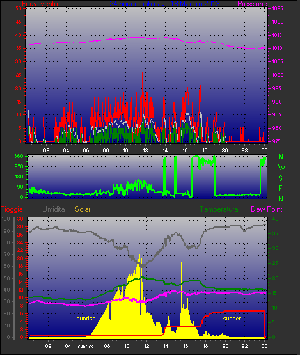Click the 360 wind direction axis label
300x355 pixels.
click(19, 156)
